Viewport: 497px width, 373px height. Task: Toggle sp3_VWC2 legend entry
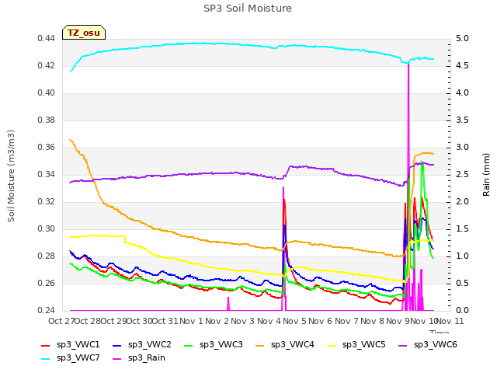142,344
